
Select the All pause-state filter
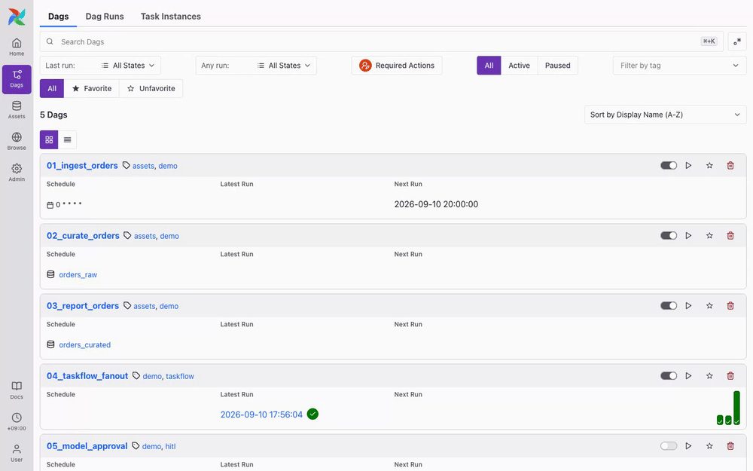coord(489,66)
